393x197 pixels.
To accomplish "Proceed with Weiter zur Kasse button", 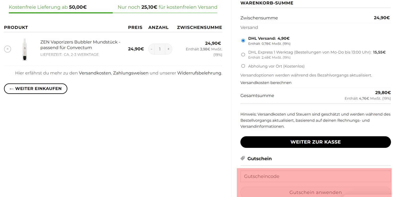I will coord(315,142).
